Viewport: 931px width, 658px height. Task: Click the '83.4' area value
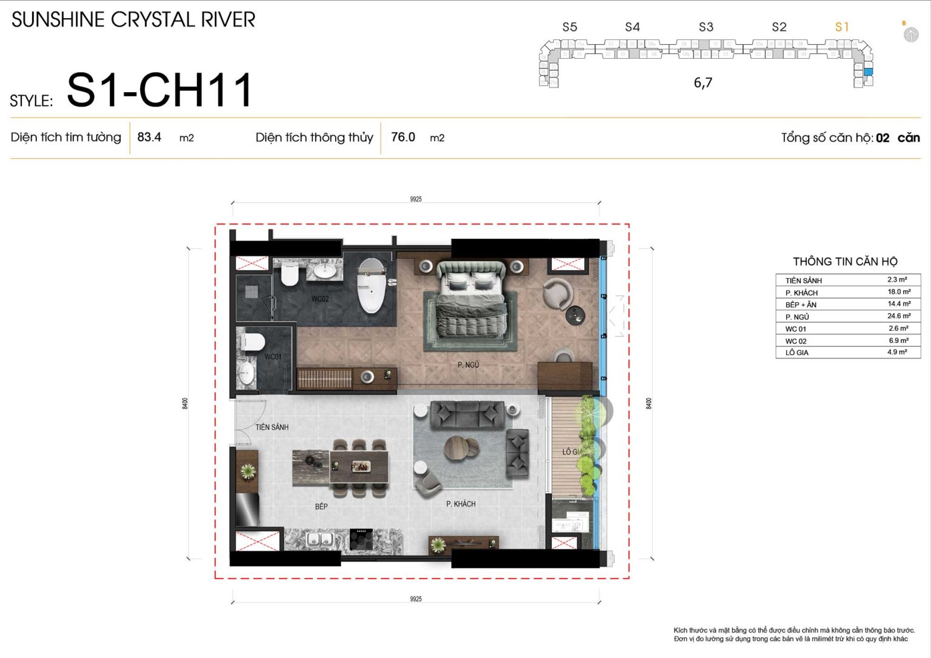149,137
